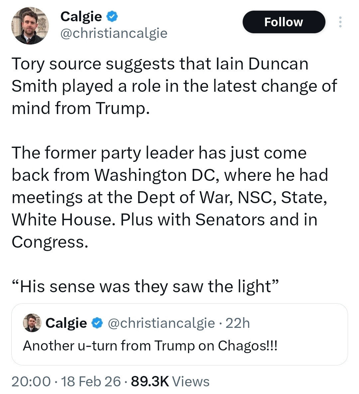View the 89.3K Views count
The height and width of the screenshot is (394, 359).
point(170,381)
